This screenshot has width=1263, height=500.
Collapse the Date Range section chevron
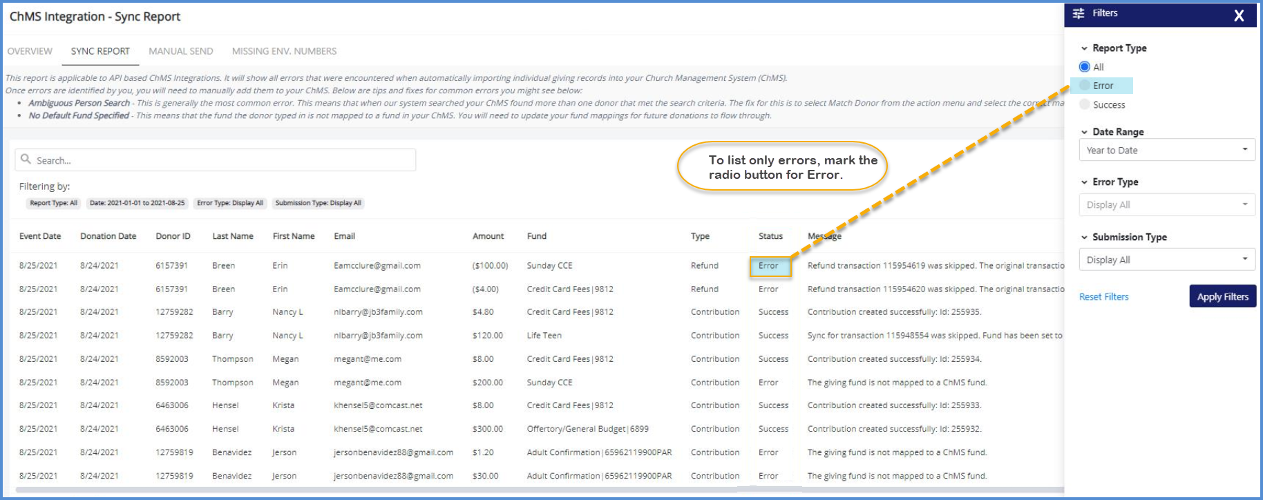[x=1084, y=132]
